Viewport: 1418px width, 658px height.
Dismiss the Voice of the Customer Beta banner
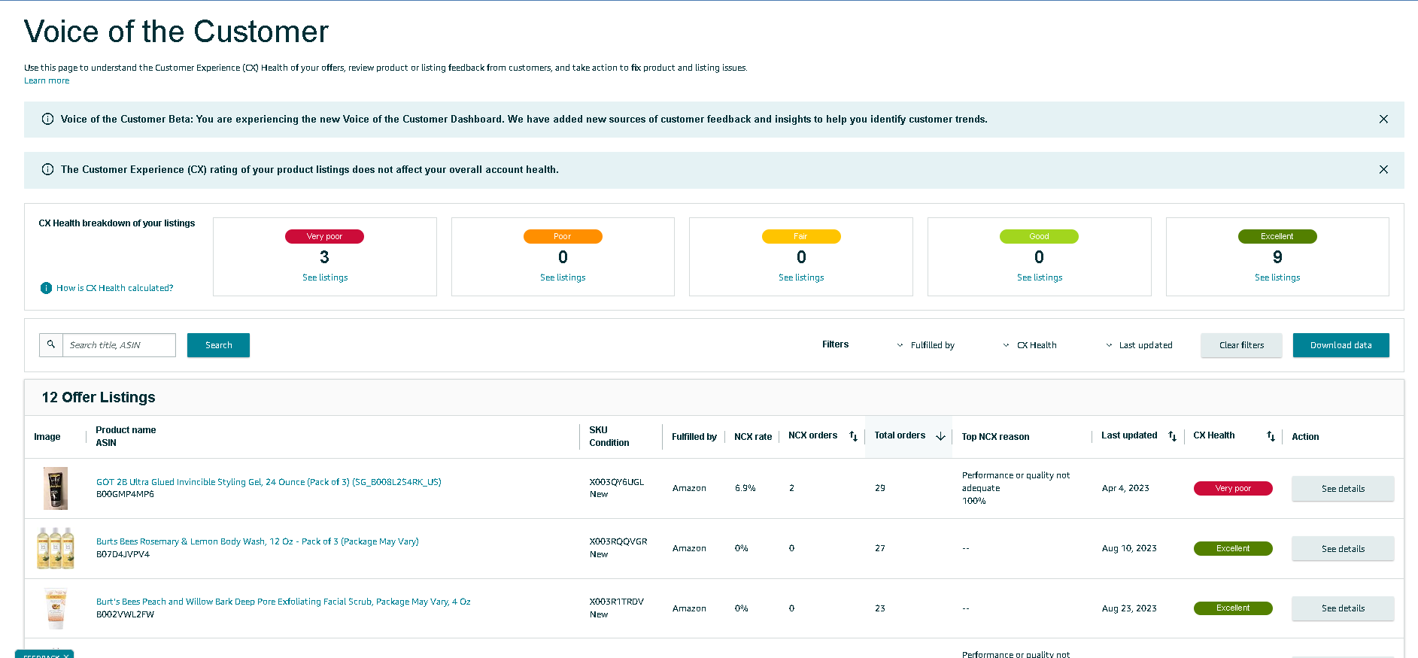(x=1383, y=119)
